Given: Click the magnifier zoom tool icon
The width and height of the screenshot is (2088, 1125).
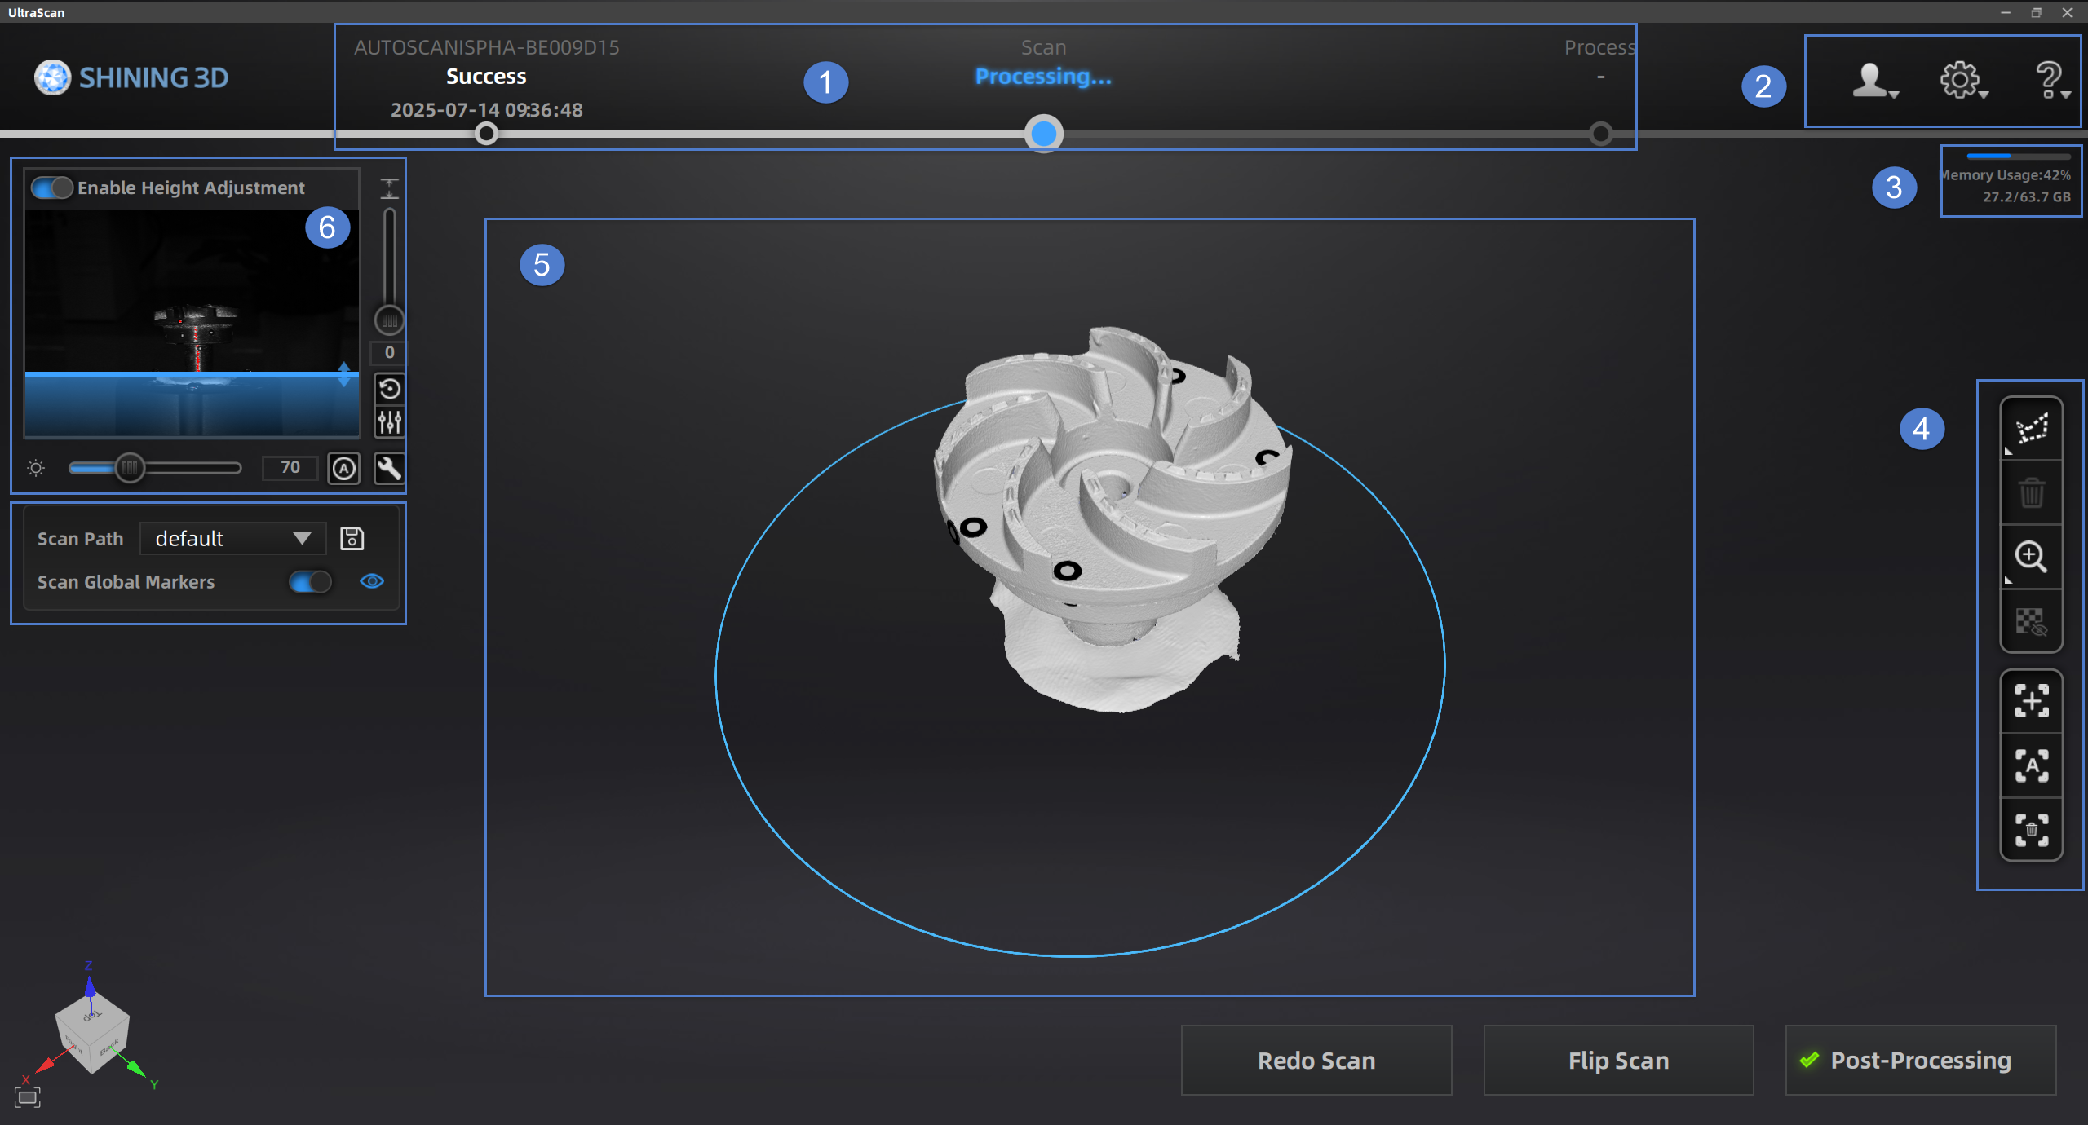Looking at the screenshot, I should pyautogui.click(x=2031, y=557).
